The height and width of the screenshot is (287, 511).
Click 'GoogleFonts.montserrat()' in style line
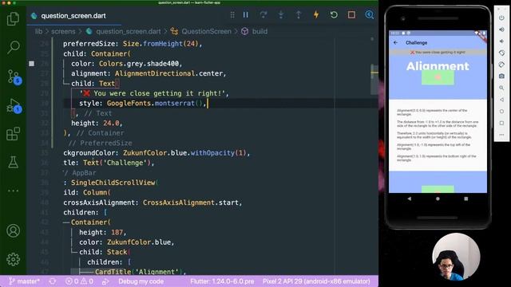point(156,103)
